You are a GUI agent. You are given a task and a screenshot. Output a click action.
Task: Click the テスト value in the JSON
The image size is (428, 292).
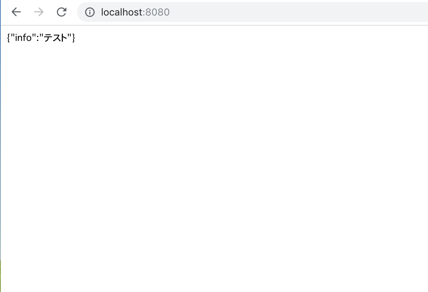[55, 38]
